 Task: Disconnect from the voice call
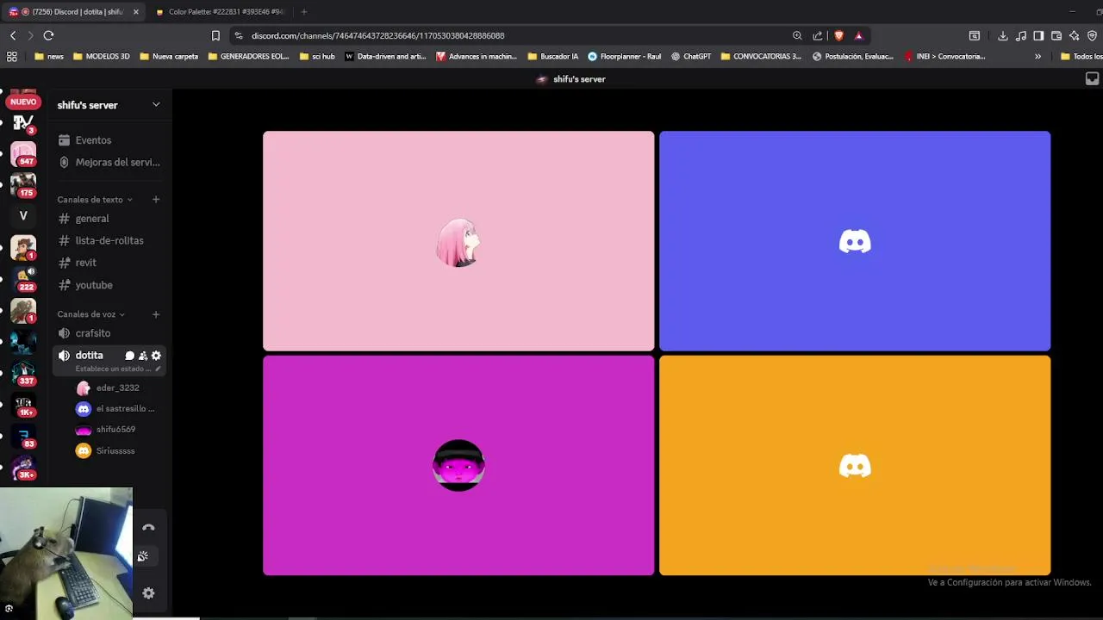[148, 528]
